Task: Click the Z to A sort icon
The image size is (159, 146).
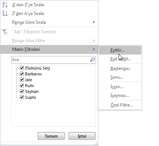Action: click(5, 14)
